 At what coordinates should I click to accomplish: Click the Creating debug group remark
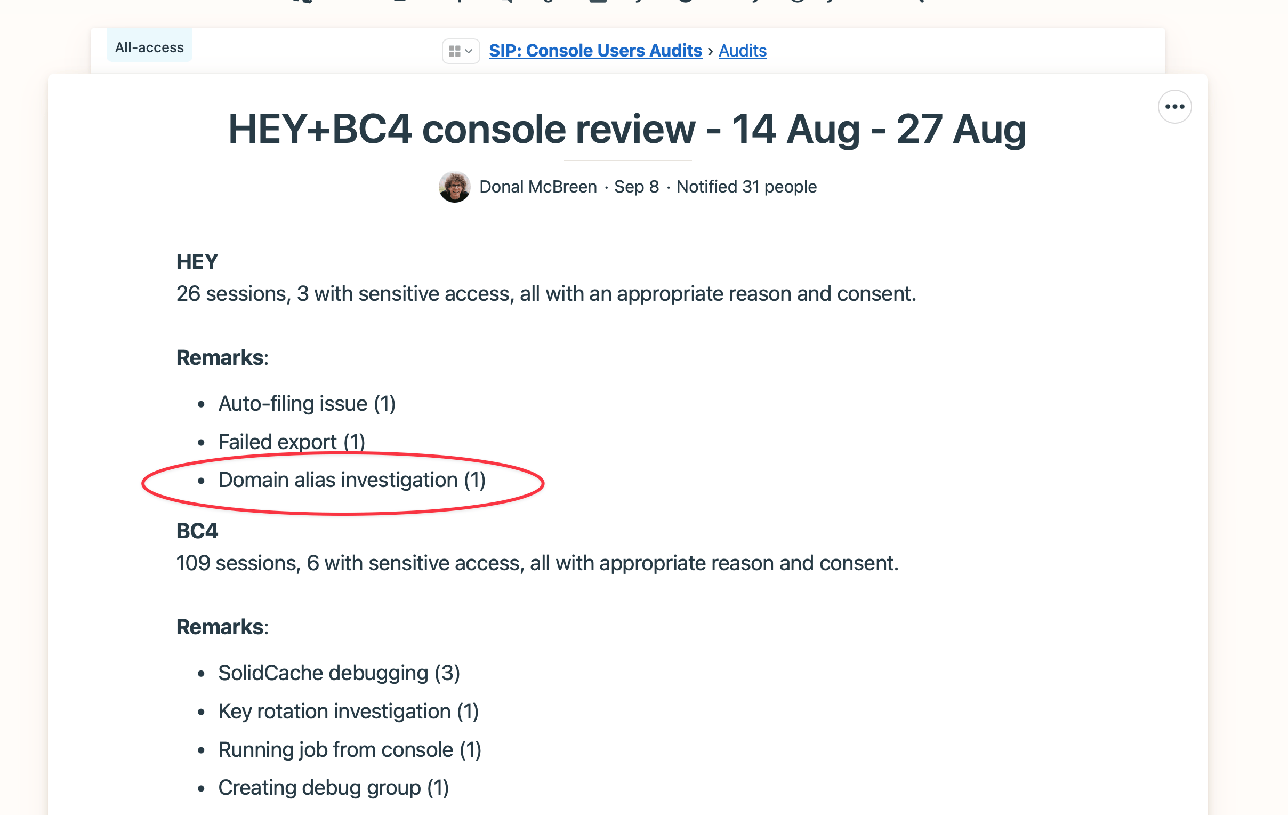pos(333,788)
